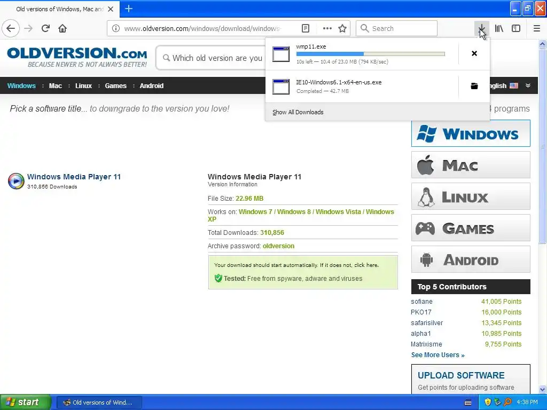Click the security shield tray icon
Viewport: 547px width, 410px height.
coord(488,402)
